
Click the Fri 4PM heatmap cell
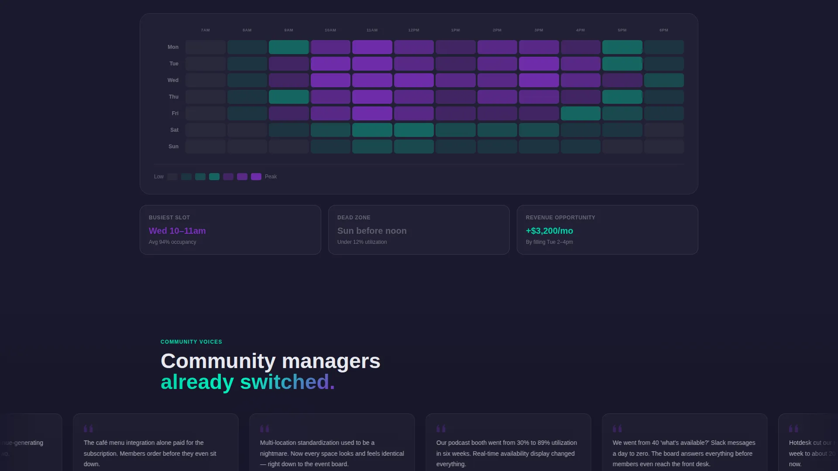580,113
